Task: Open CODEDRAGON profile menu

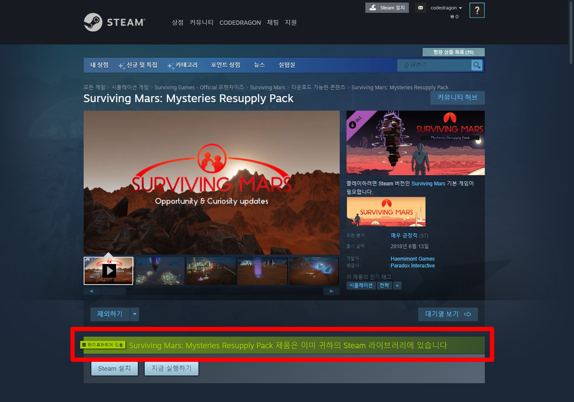Action: pos(240,23)
